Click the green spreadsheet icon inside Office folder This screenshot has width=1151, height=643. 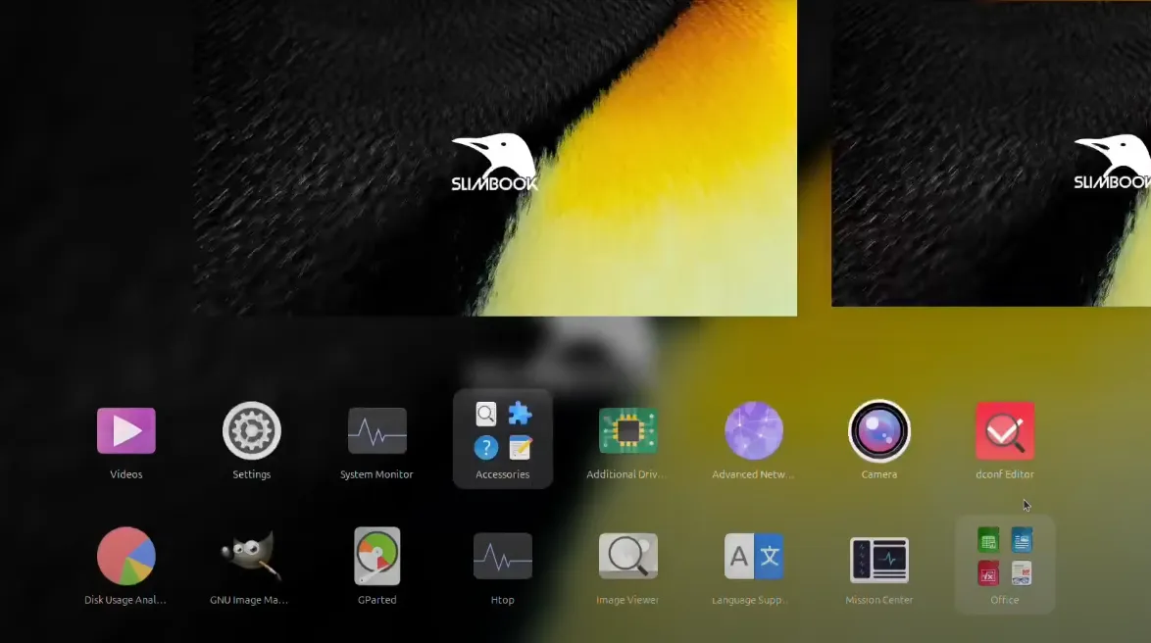tap(988, 540)
